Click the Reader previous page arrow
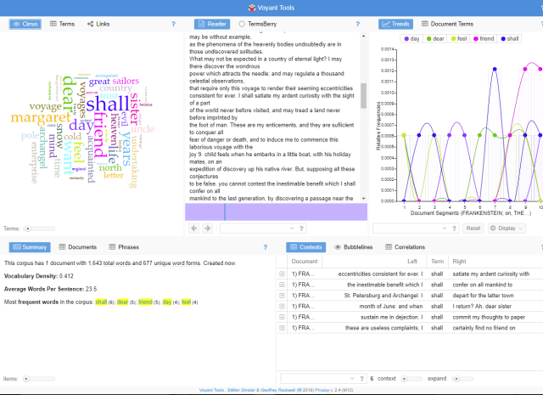Image resolution: width=543 pixels, height=395 pixels. point(193,229)
